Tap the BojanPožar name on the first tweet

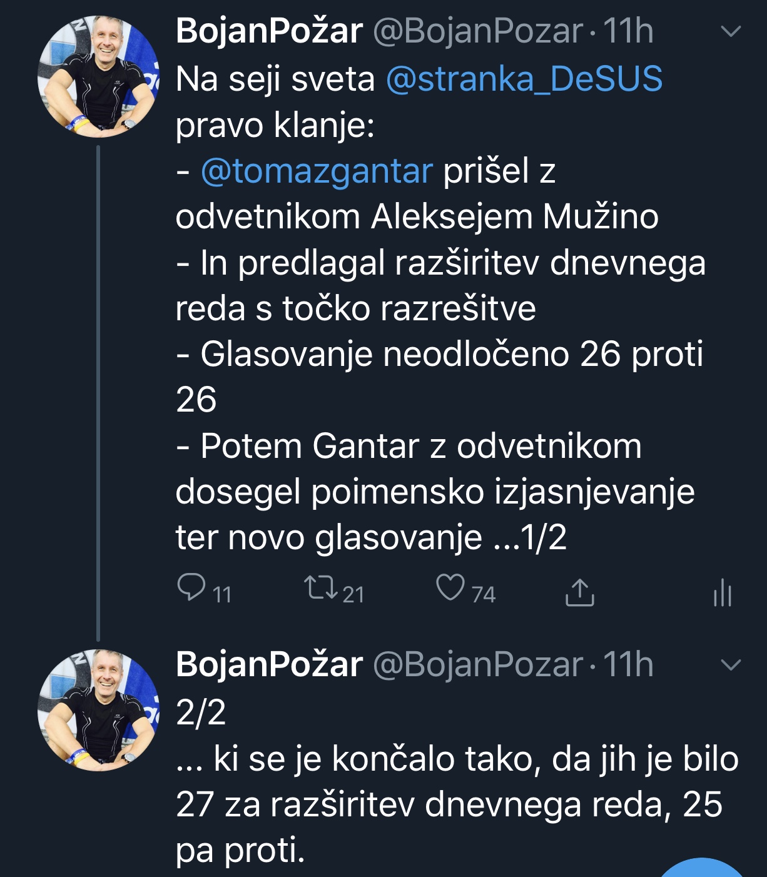coord(269,31)
